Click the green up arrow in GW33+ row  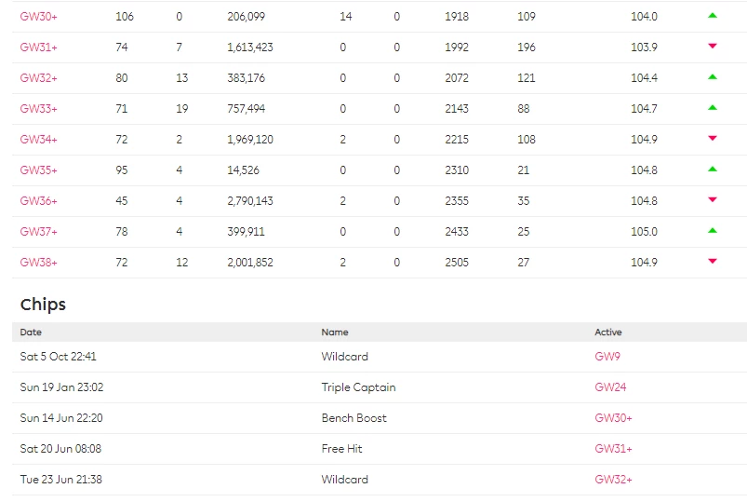point(713,108)
